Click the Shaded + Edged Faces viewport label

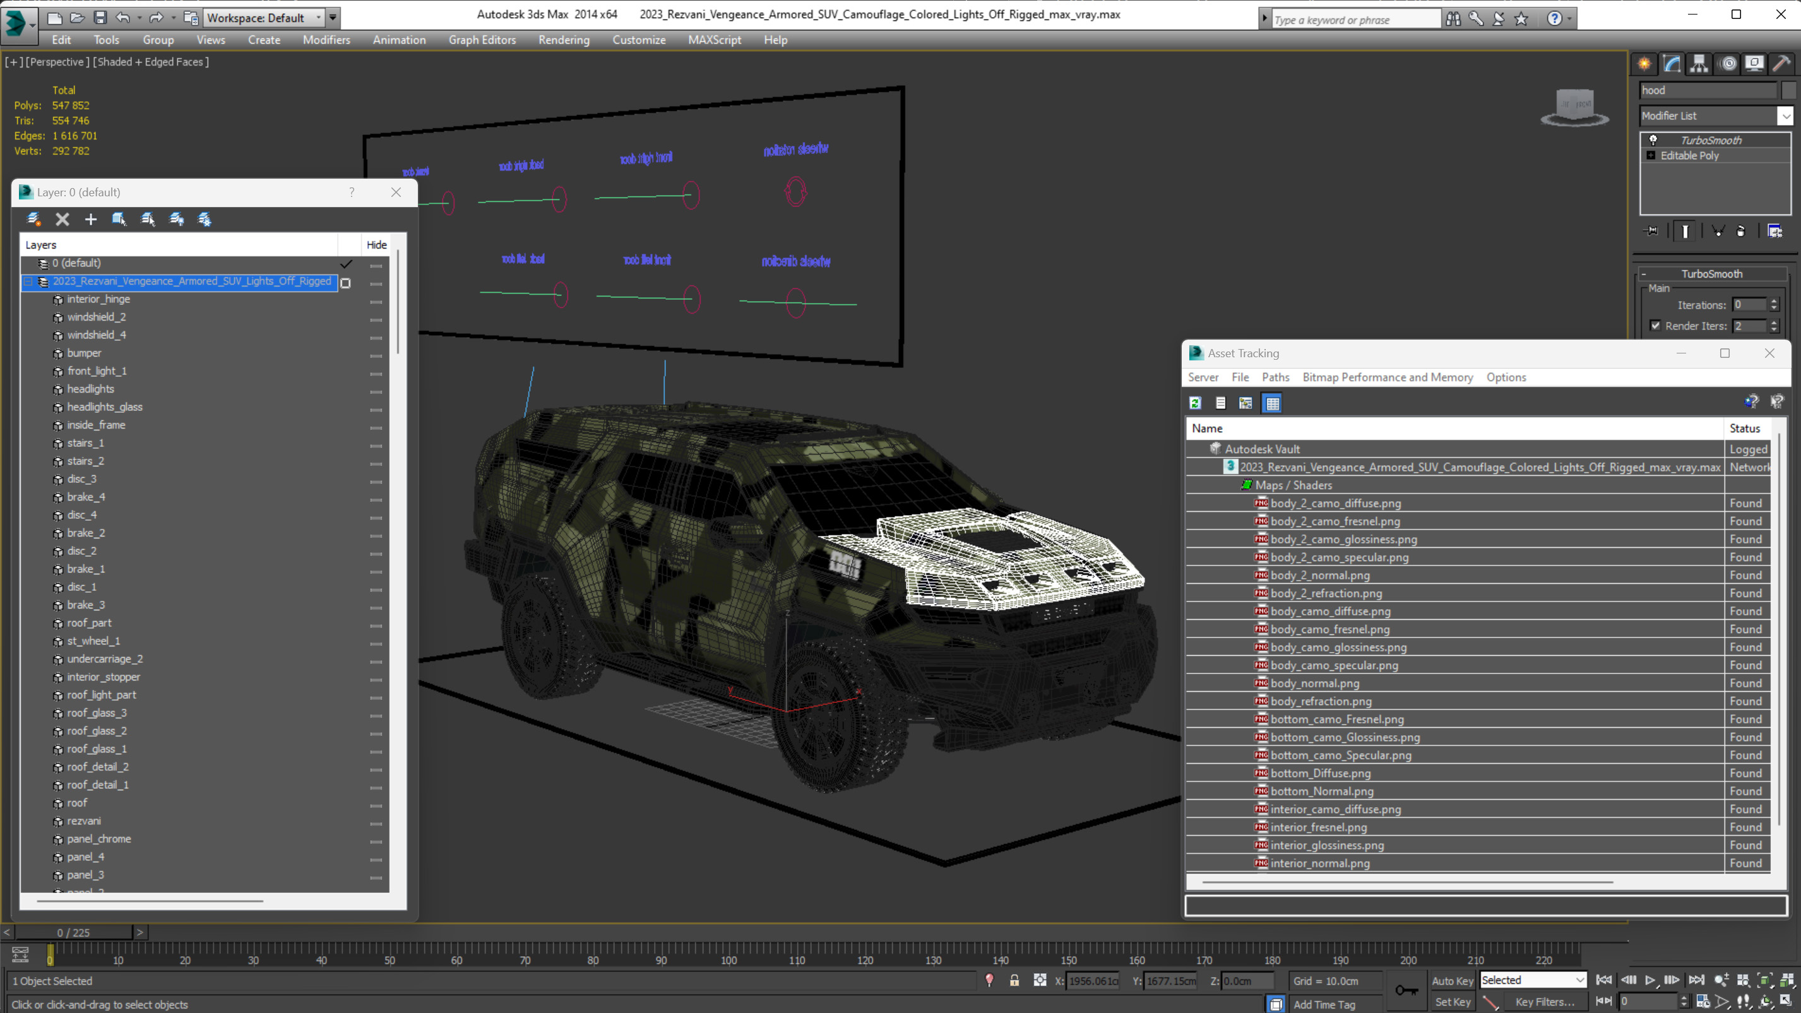pyautogui.click(x=150, y=61)
